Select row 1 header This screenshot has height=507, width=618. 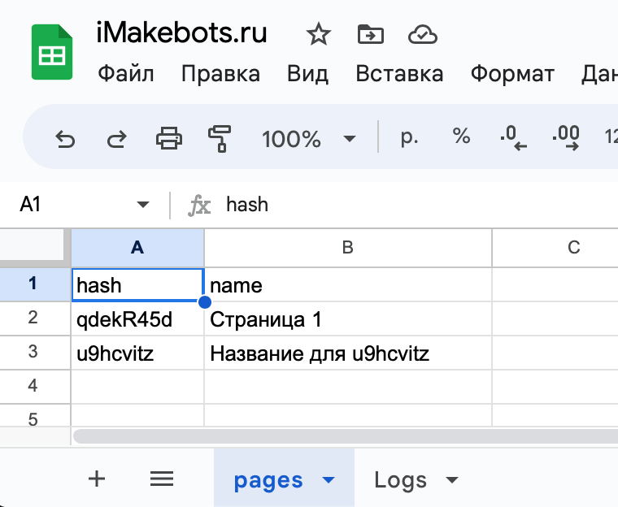[35, 284]
